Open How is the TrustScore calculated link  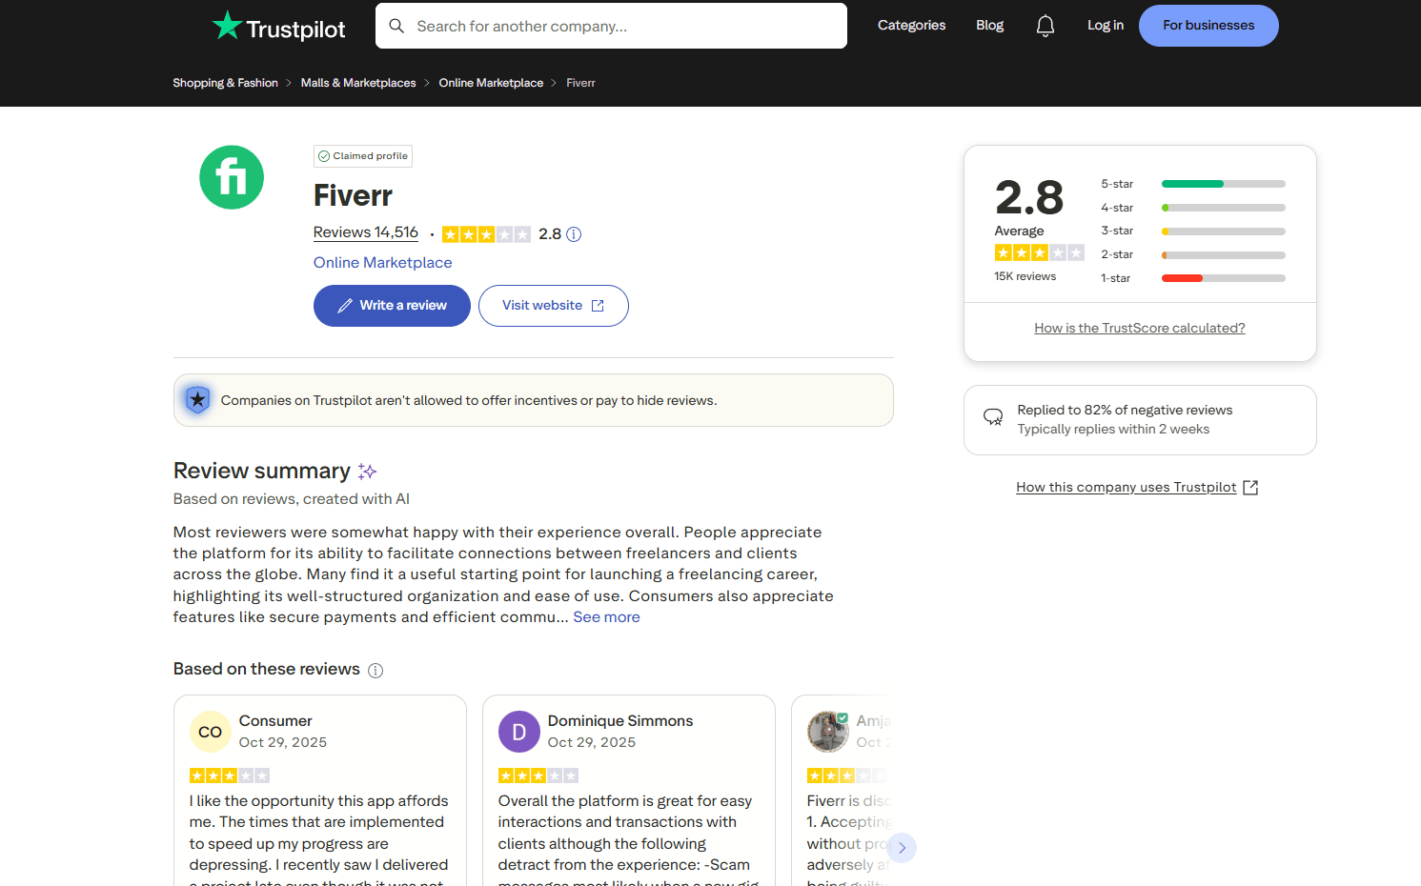[1140, 328]
